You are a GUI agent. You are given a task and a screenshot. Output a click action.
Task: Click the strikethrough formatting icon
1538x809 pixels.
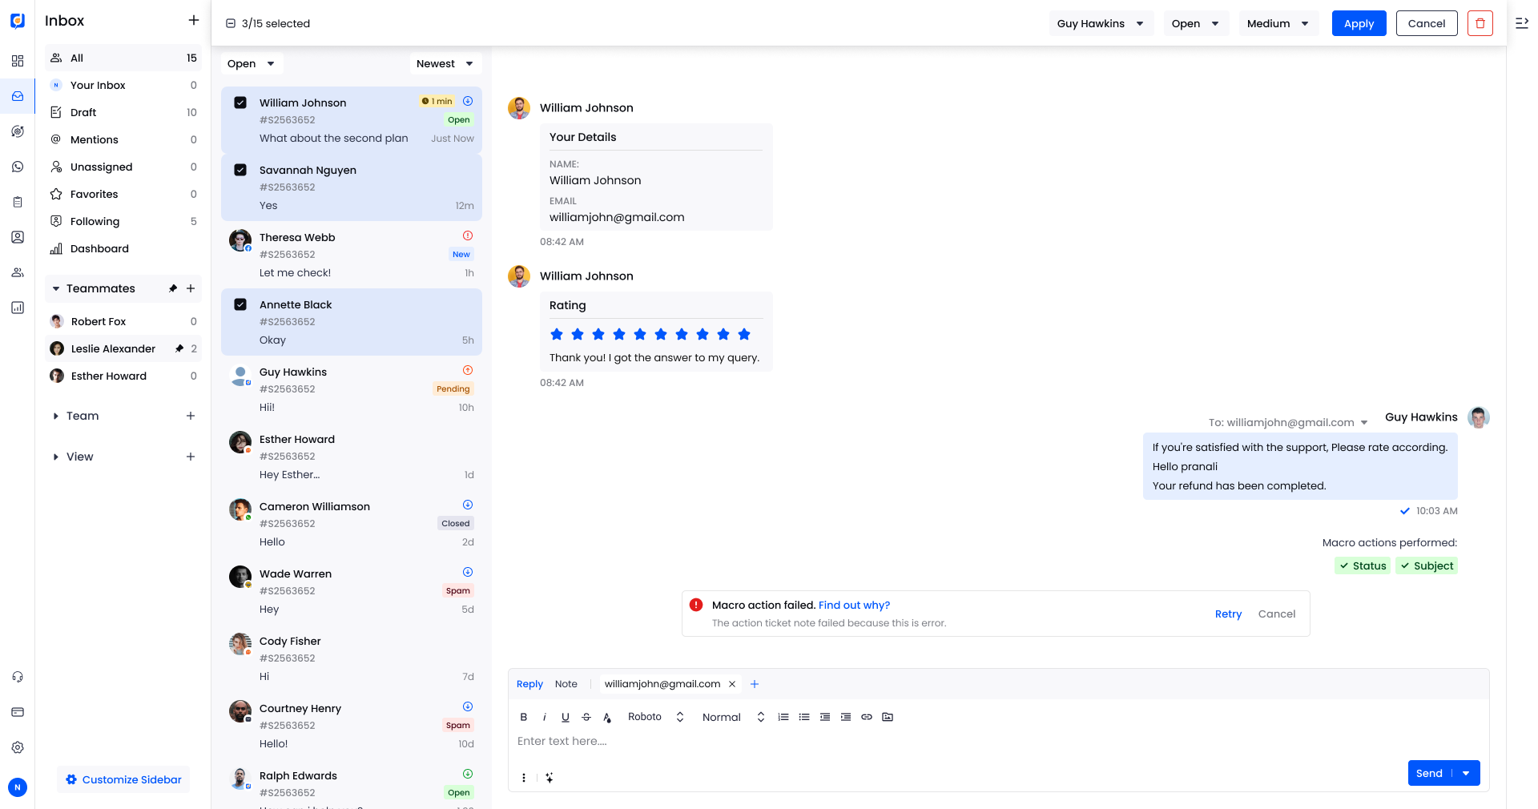(x=586, y=717)
